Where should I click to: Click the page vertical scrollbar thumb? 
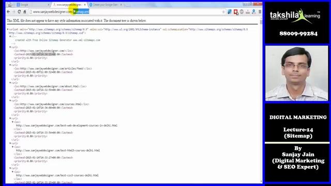point(261,22)
